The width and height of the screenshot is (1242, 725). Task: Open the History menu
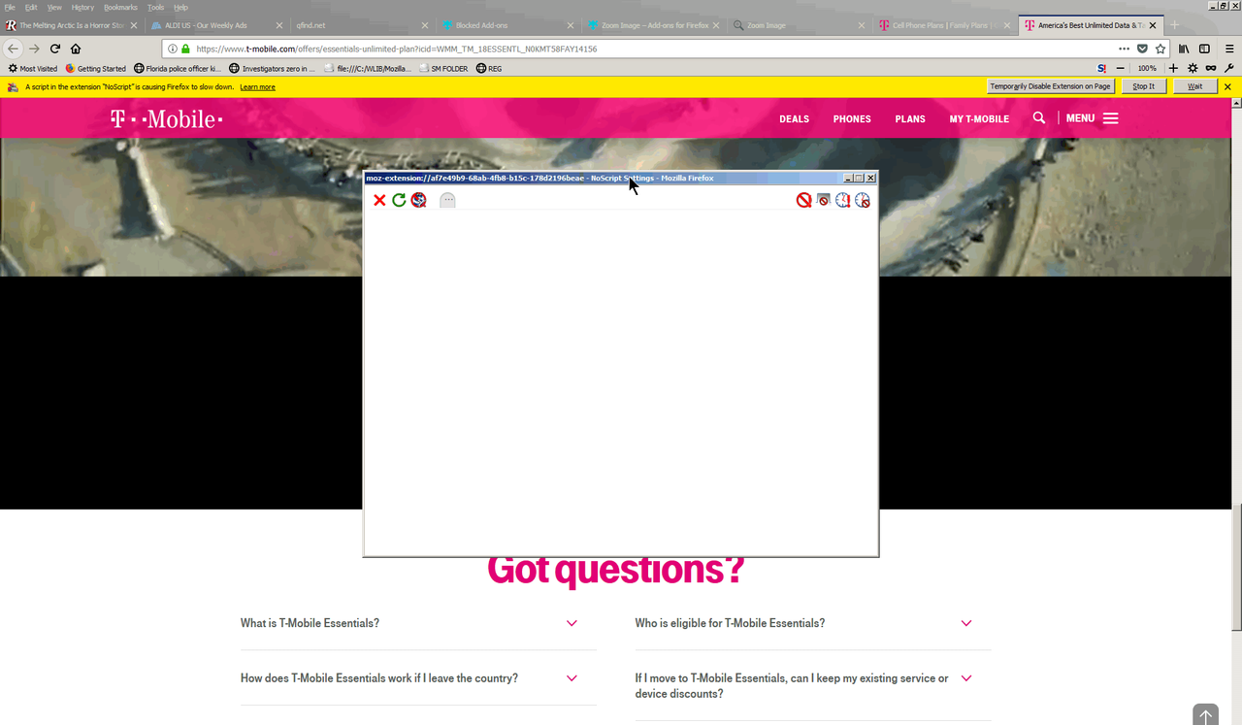[x=82, y=7]
